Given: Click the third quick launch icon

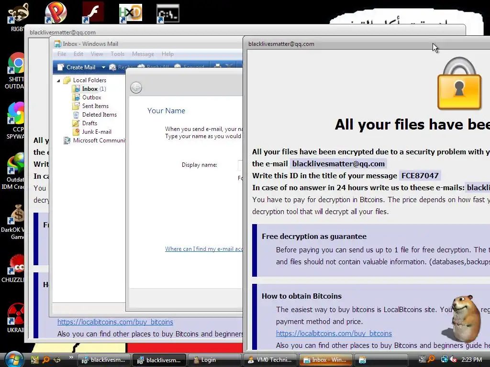Looking at the screenshot, I should [57, 360].
